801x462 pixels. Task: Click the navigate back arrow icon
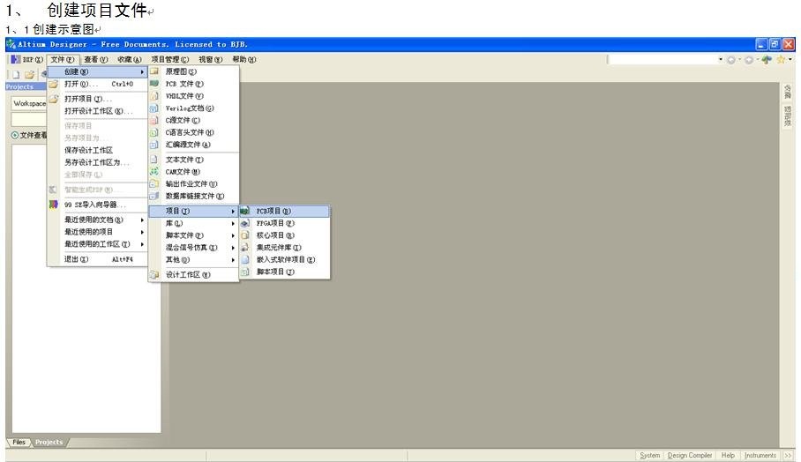point(731,60)
